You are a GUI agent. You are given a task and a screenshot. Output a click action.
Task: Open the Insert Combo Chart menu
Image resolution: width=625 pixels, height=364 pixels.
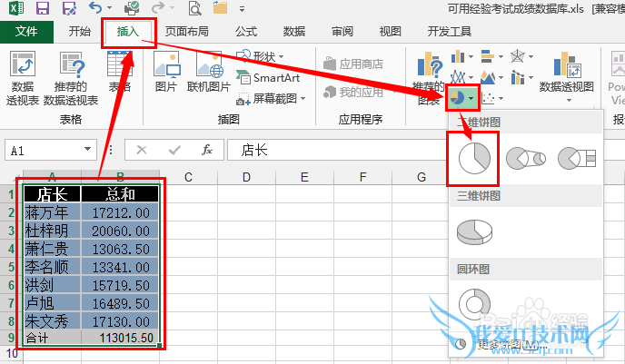(521, 77)
